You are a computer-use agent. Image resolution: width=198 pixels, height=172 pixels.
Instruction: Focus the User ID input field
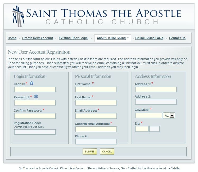click(35, 89)
